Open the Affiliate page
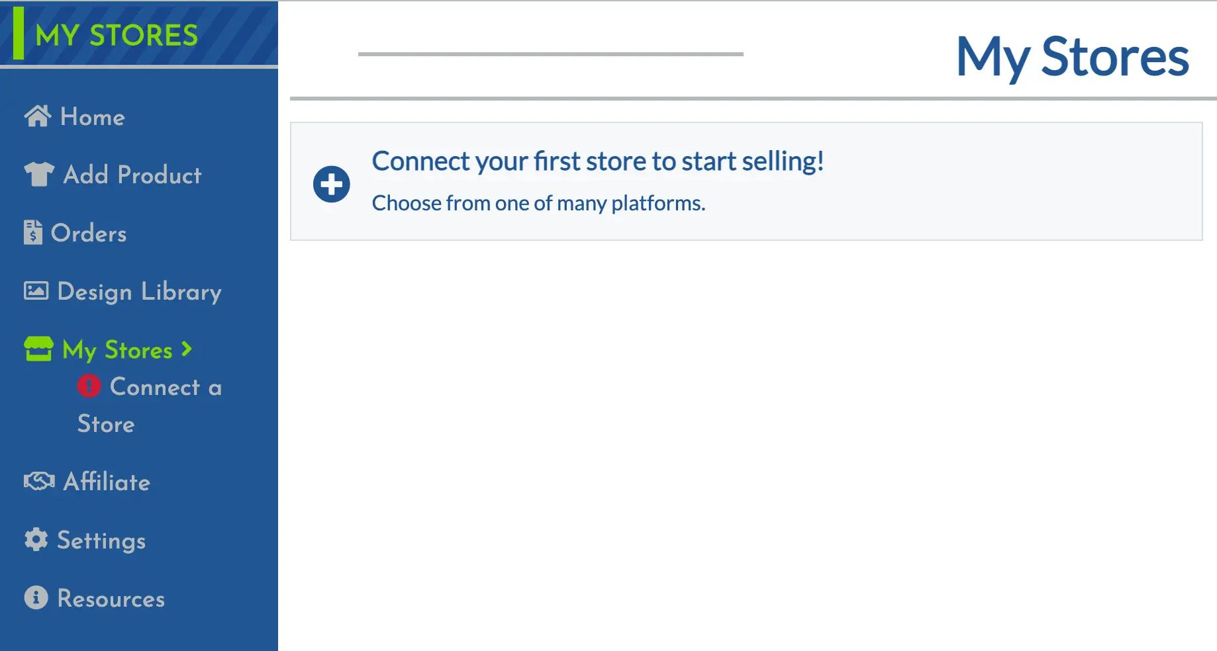This screenshot has width=1217, height=651. (x=107, y=482)
